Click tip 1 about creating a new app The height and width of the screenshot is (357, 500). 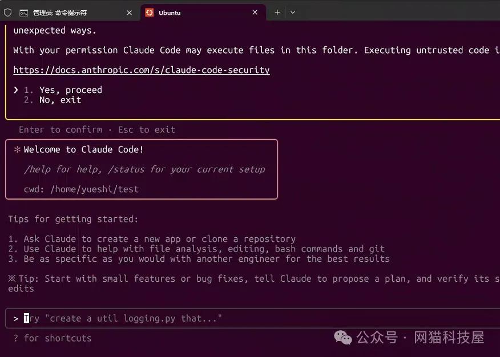[152, 239]
